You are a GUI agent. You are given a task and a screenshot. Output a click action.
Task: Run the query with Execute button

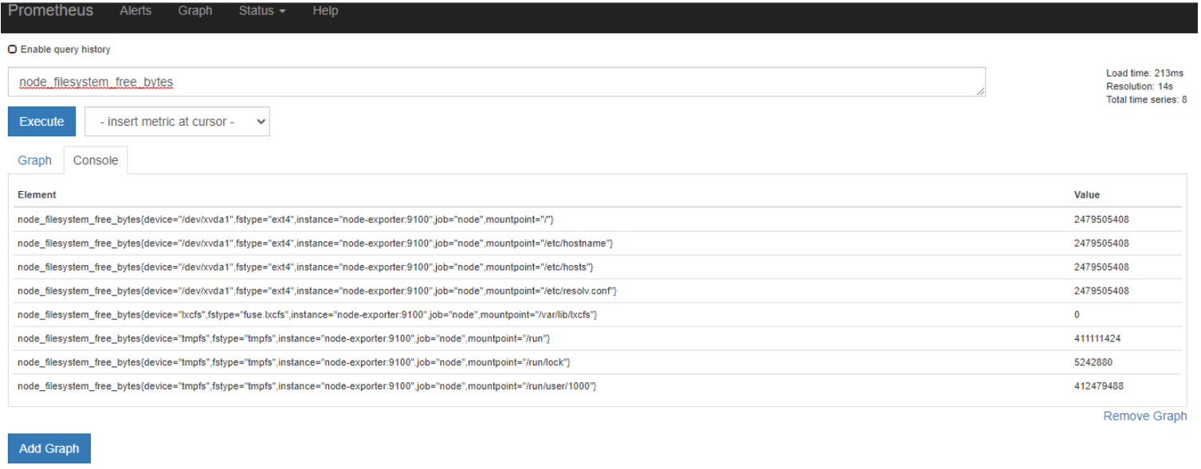click(41, 122)
